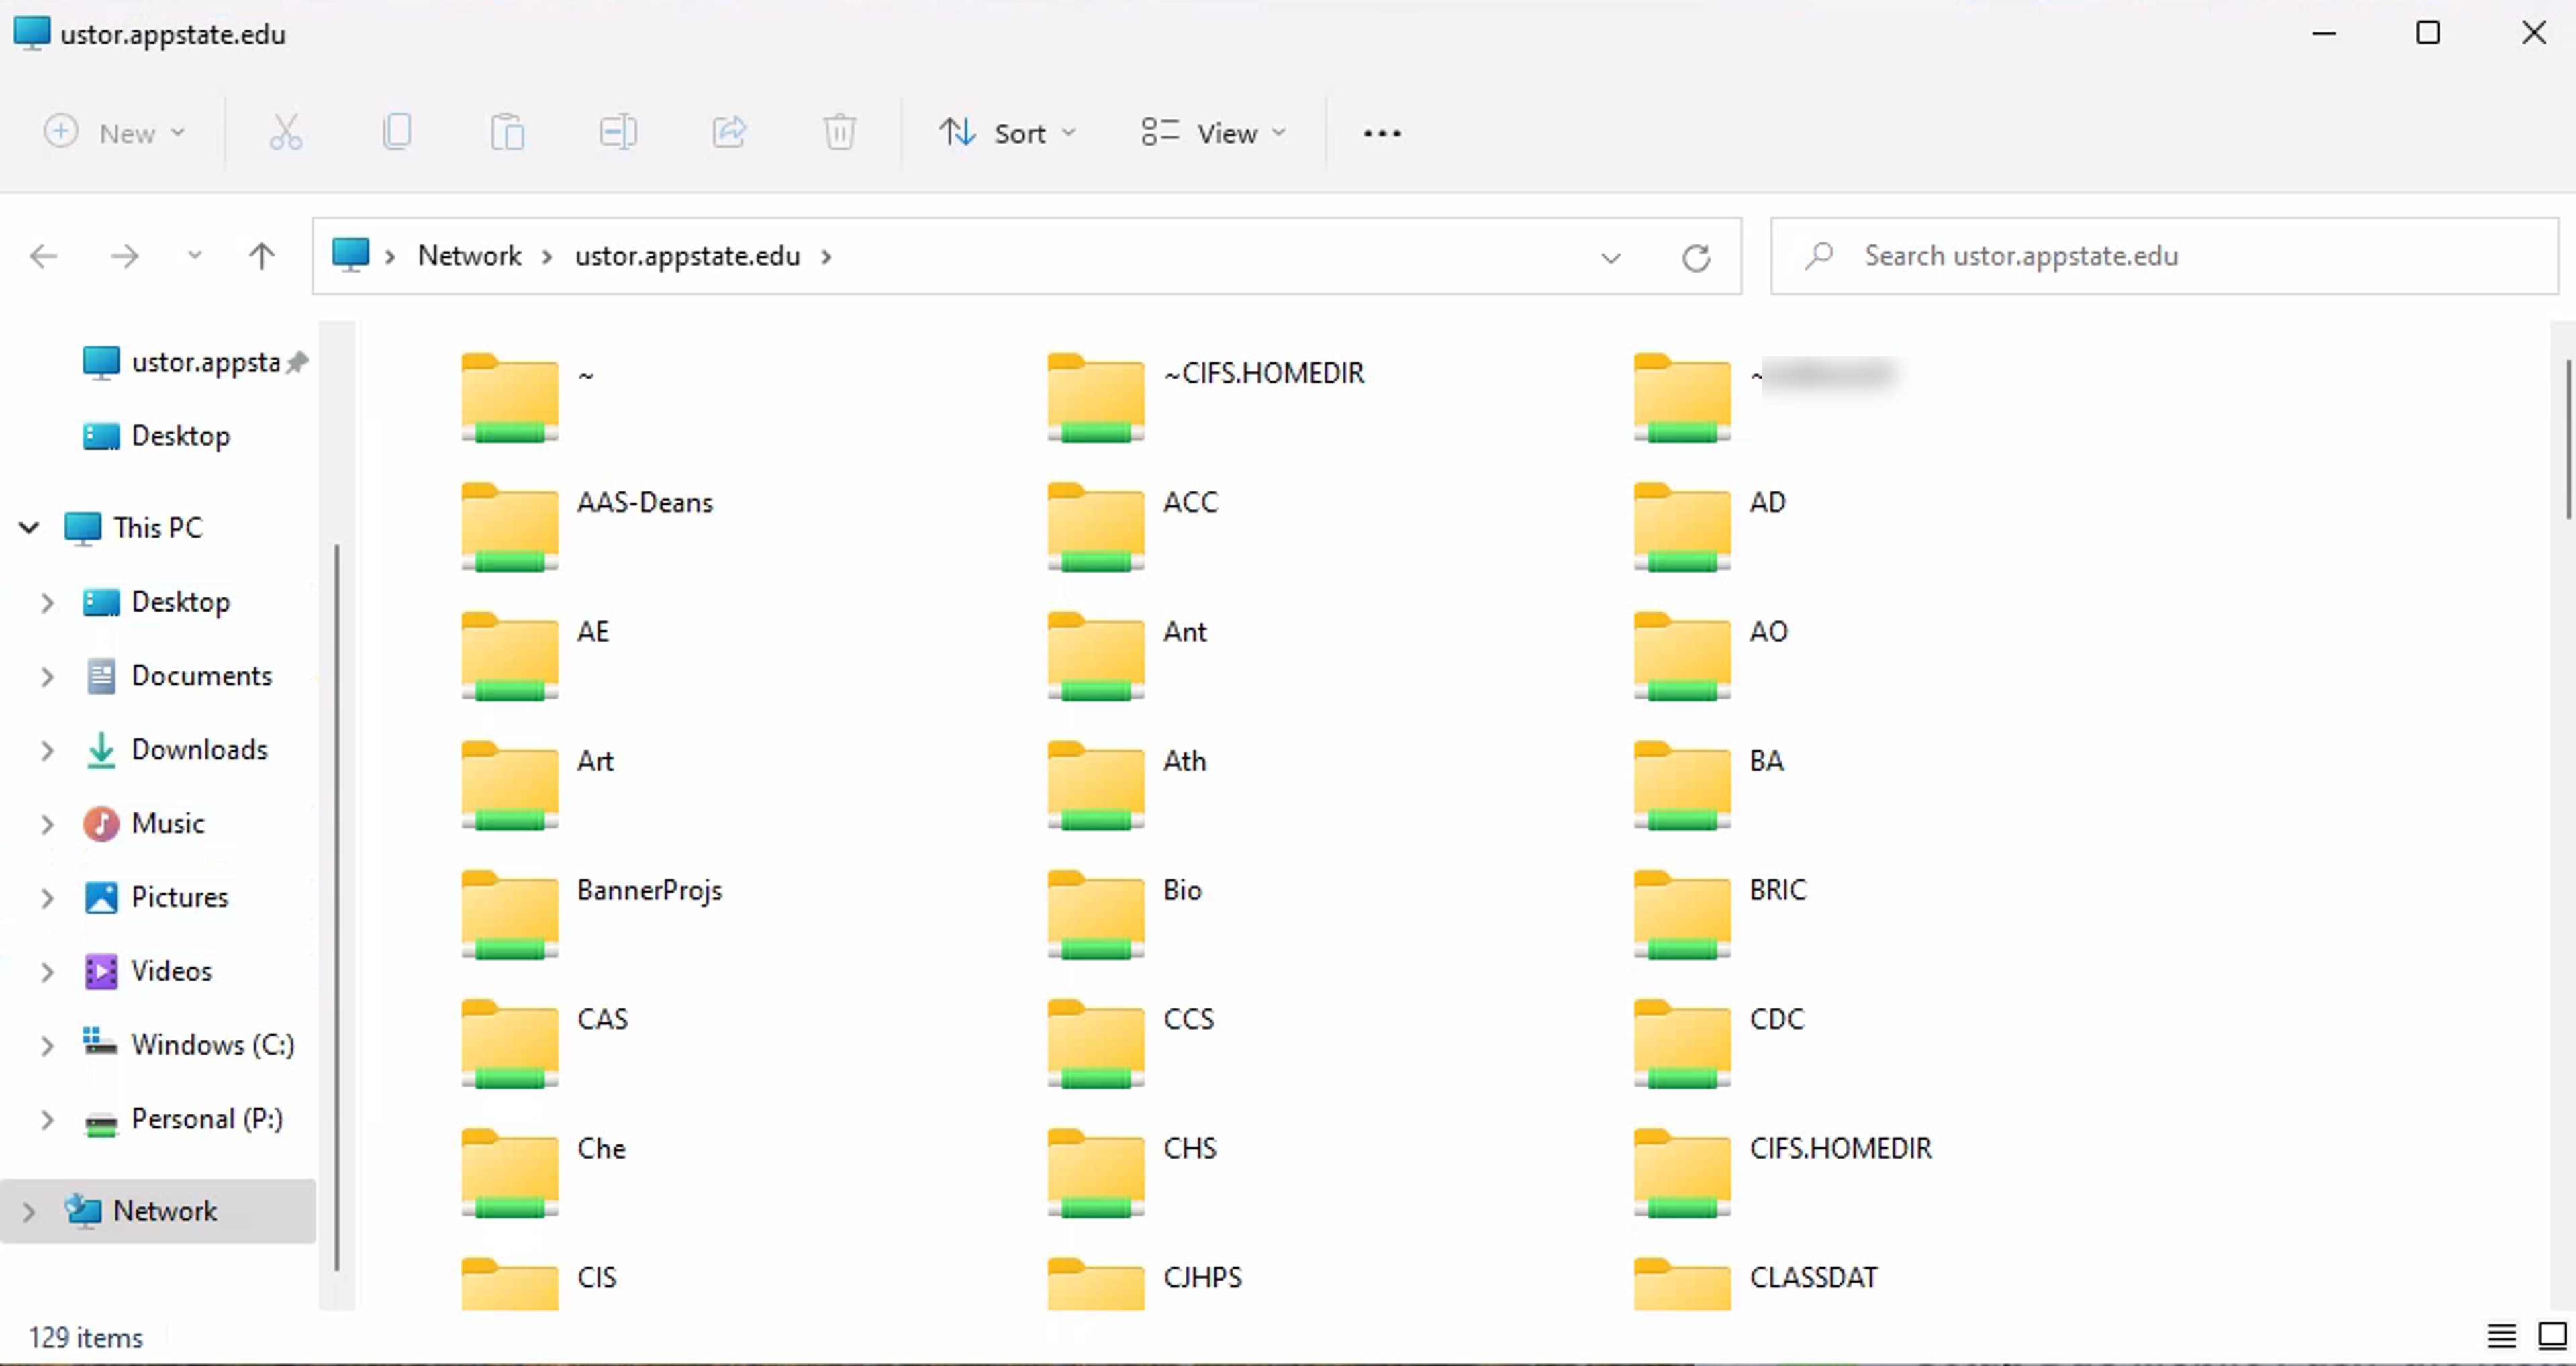Switch to large icons view in status bar
This screenshot has height=1366, width=2576.
(x=2552, y=1336)
